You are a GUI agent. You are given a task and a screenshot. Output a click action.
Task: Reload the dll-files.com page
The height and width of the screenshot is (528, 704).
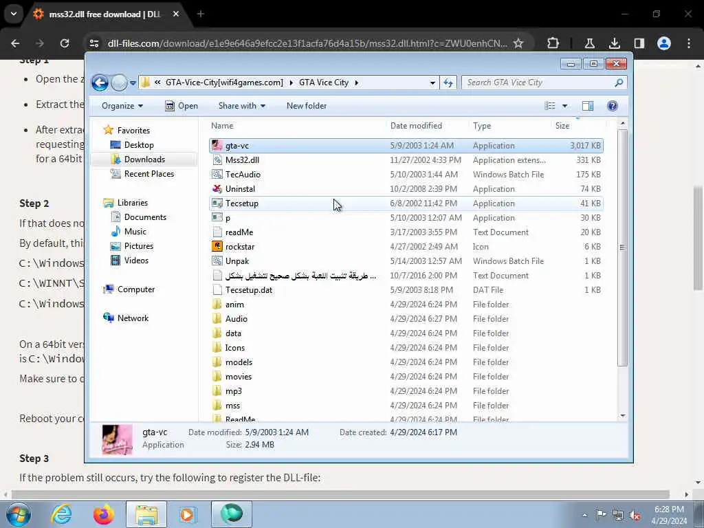(65, 43)
